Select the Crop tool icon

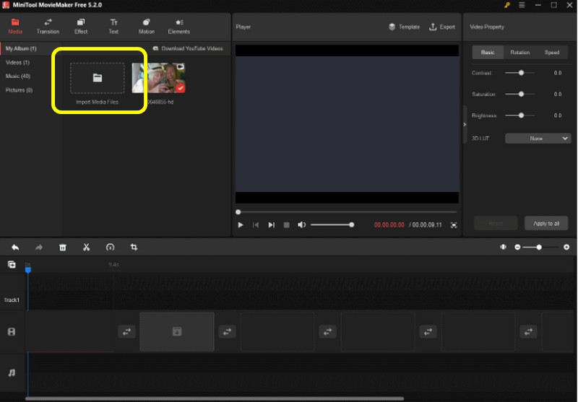134,248
